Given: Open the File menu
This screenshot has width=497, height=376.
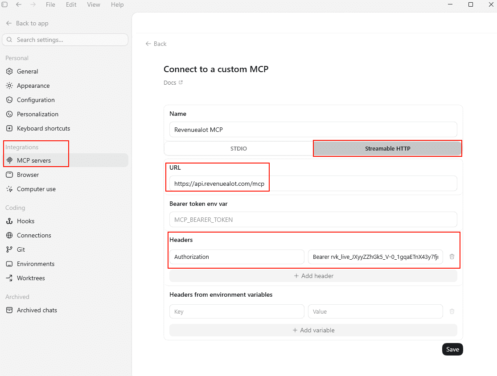Looking at the screenshot, I should [50, 4].
